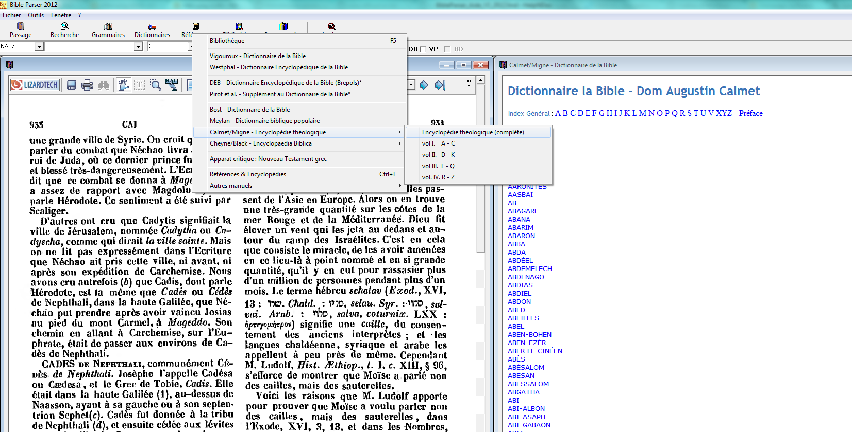Click the scroll-up arrow in document viewer
Image resolution: width=852 pixels, height=432 pixels.
480,80
